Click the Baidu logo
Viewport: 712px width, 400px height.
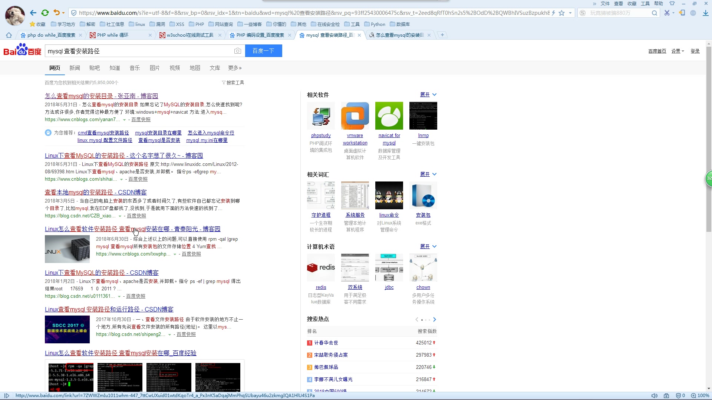tap(22, 50)
